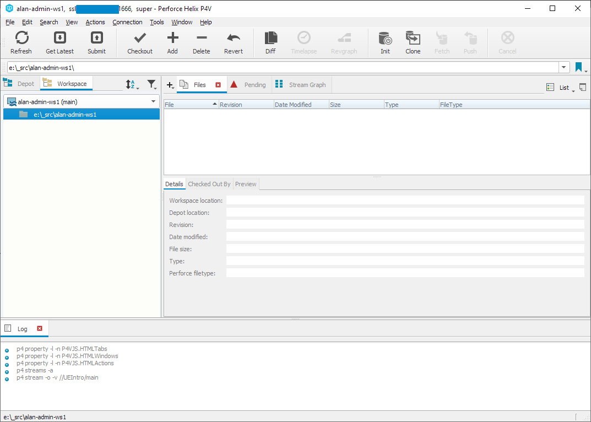Click the Refresh toolbar icon
This screenshot has height=422, width=591.
[21, 37]
